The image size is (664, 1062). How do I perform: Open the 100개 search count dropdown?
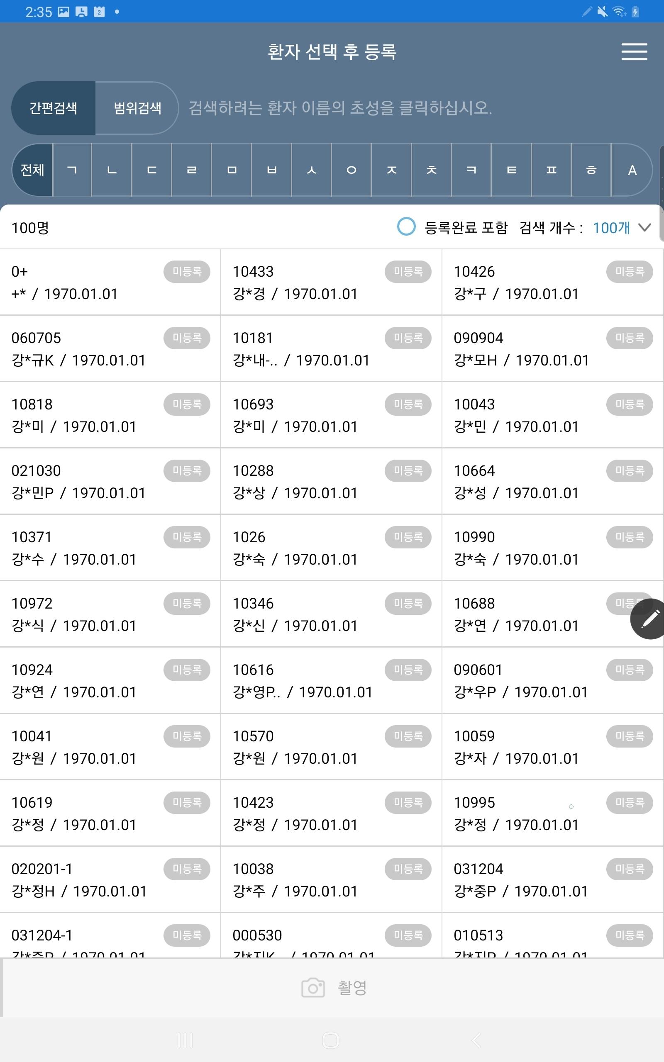point(611,228)
